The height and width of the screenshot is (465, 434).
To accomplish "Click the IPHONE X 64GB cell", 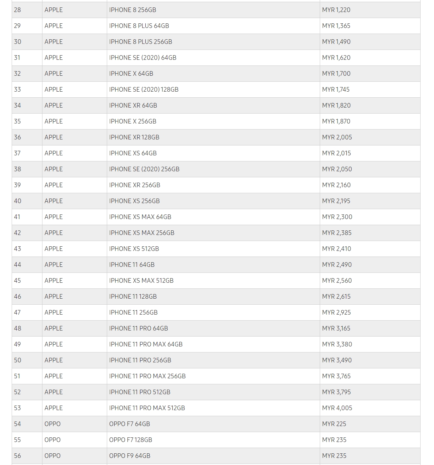I will point(131,74).
